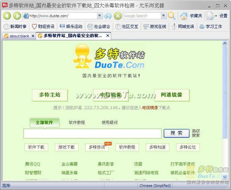The height and width of the screenshot is (190, 231).
Task: Click the 多特论坛 category button
Action: coord(188,147)
